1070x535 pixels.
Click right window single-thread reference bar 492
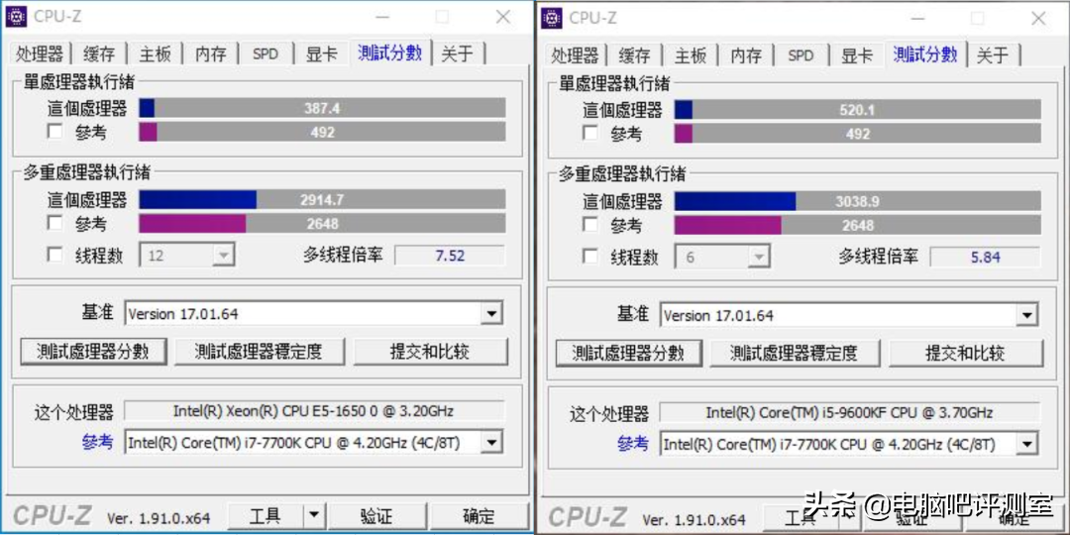tap(858, 133)
